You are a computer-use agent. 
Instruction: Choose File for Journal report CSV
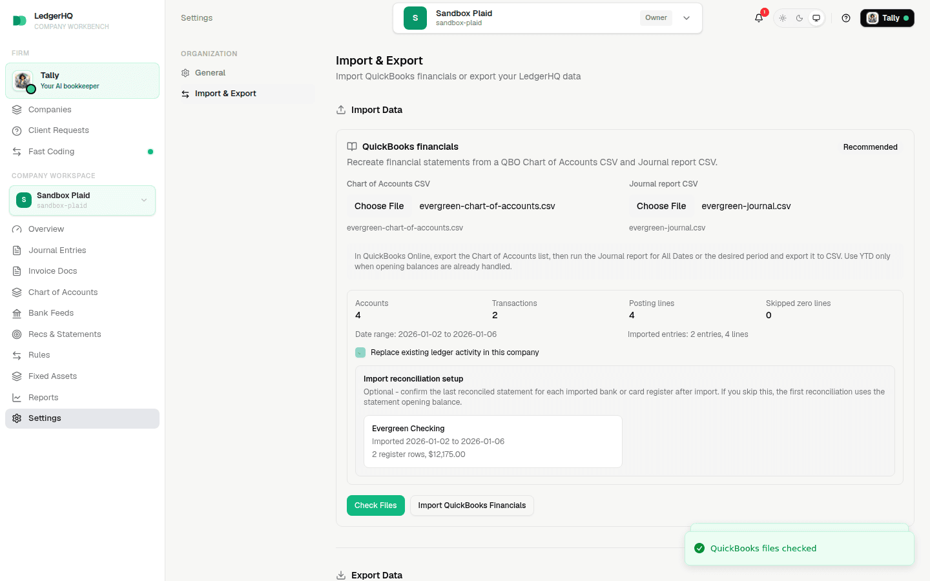pos(661,206)
